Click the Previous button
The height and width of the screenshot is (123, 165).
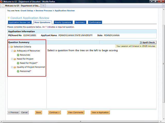coord(13,112)
